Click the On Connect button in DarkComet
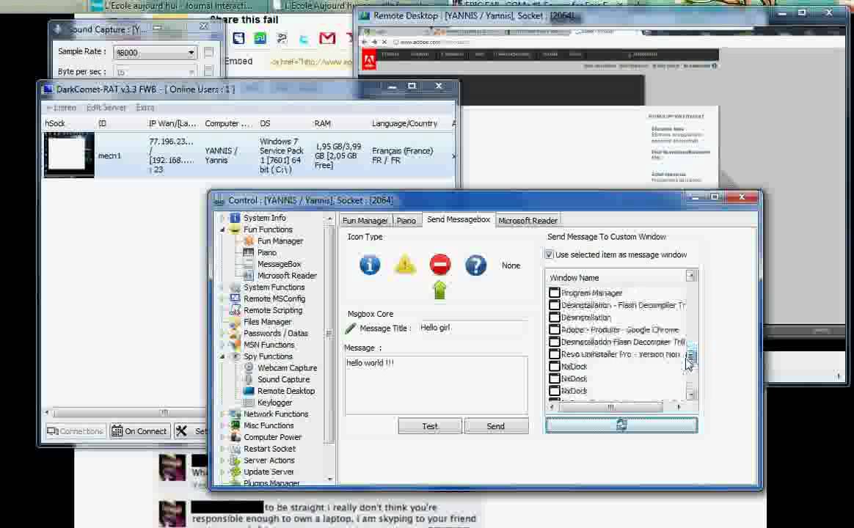854x528 pixels. click(140, 431)
